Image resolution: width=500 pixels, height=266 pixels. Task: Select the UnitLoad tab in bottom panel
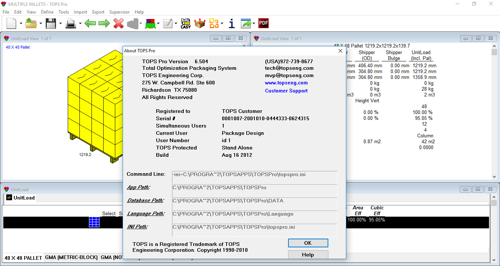coord(20,198)
